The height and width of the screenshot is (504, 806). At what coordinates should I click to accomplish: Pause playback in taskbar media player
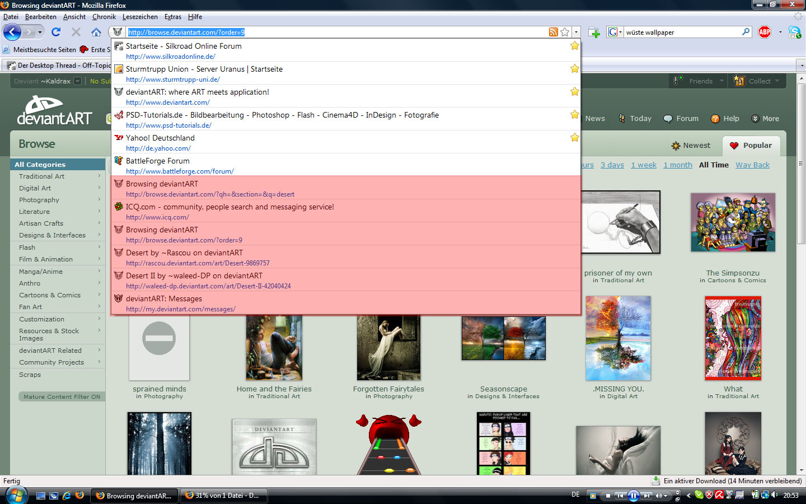pos(633,496)
